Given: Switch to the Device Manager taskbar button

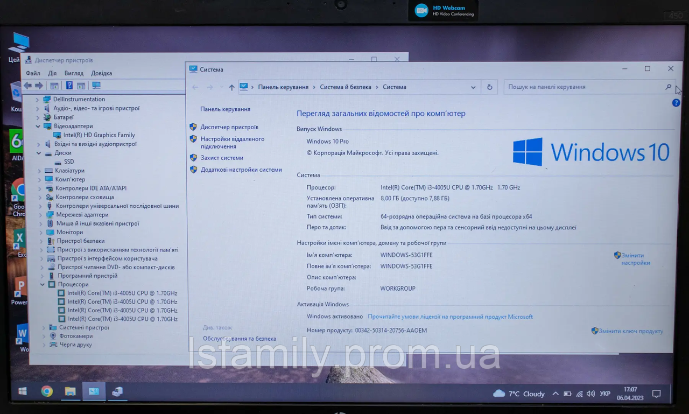Looking at the screenshot, I should pos(117,391).
